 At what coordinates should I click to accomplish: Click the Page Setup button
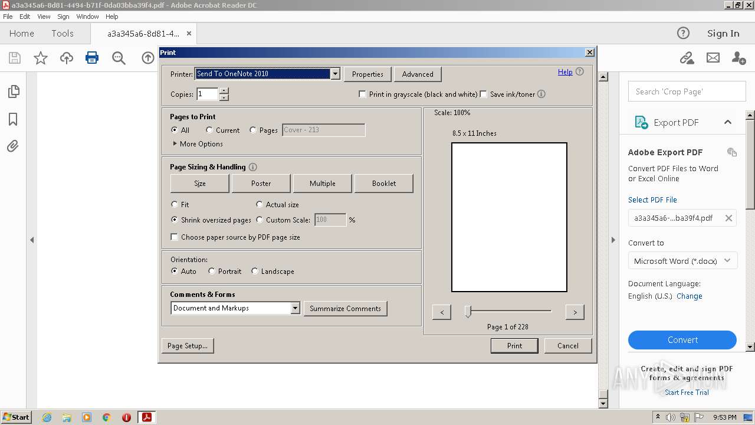click(188, 346)
